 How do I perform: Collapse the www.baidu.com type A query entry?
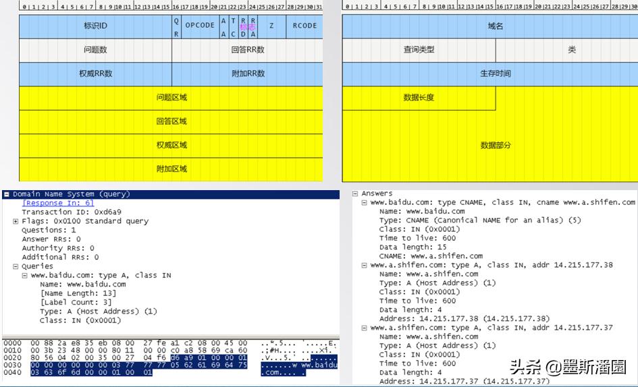pos(24,276)
